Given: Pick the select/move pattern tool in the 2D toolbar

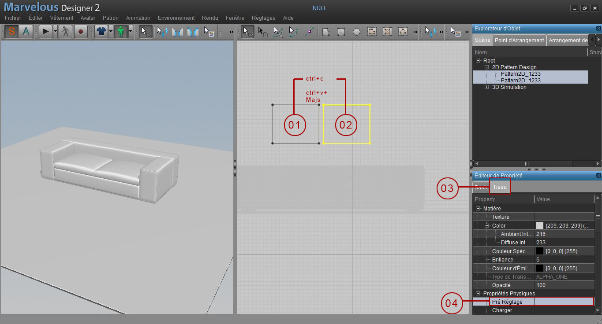Looking at the screenshot, I should click(x=248, y=32).
